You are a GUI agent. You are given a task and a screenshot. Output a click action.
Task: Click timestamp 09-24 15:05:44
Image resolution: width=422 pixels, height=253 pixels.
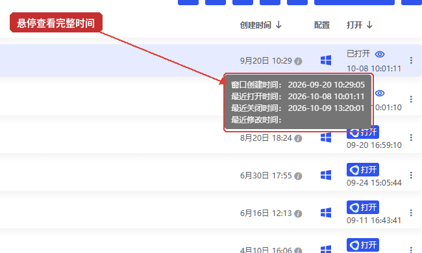coord(374,183)
